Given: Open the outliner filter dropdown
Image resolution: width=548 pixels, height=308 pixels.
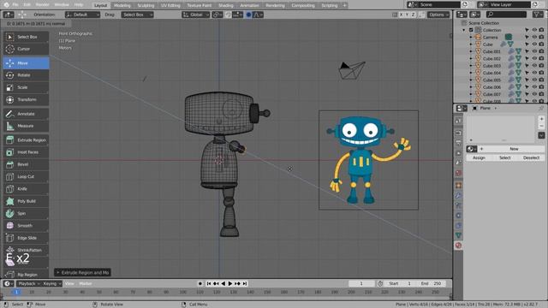Looking at the screenshot, I should click(x=539, y=15).
